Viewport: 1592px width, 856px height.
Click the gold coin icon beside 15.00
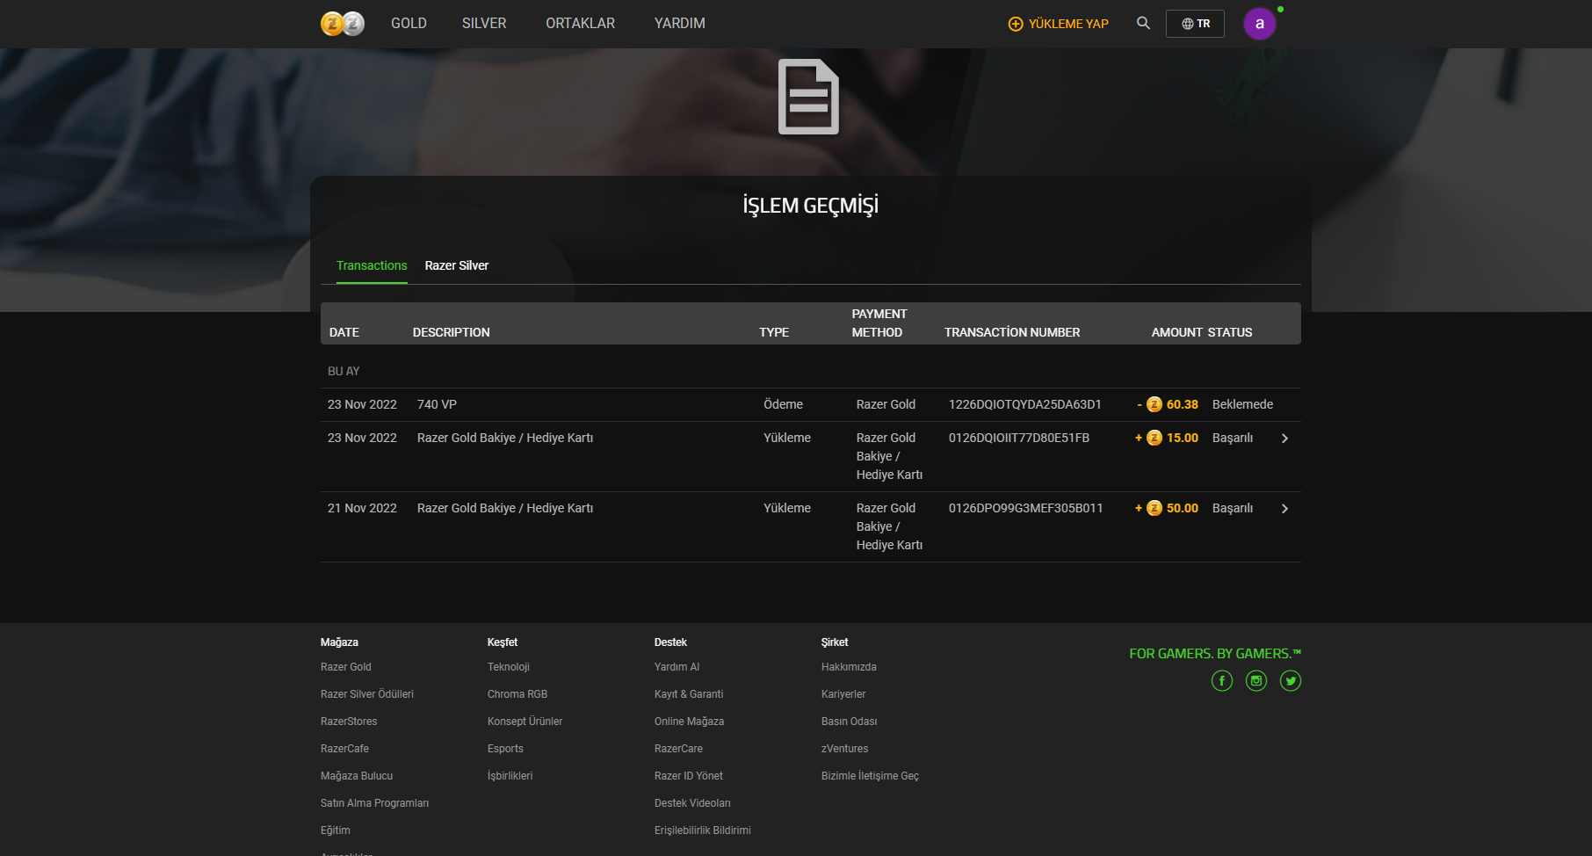(1154, 438)
